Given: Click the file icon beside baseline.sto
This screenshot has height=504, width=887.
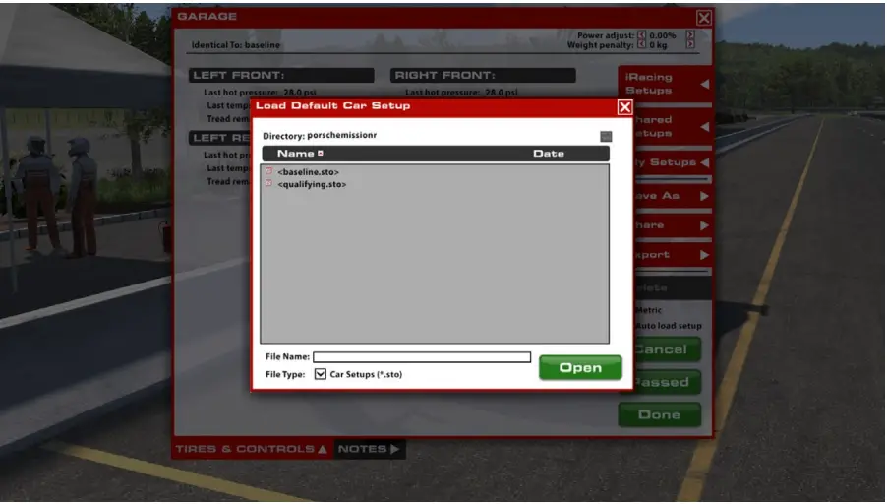Looking at the screenshot, I should [268, 171].
